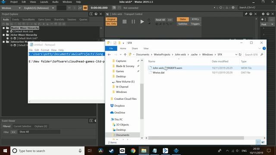The width and height of the screenshot is (276, 155).
Task: Collapse the Actor-Mixer Hierarchy node
Action: click(x=3, y=35)
